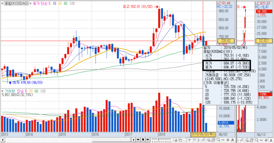Click the LC:871.67 text on right chart
The height and width of the screenshot is (143, 274).
coord(263,3)
